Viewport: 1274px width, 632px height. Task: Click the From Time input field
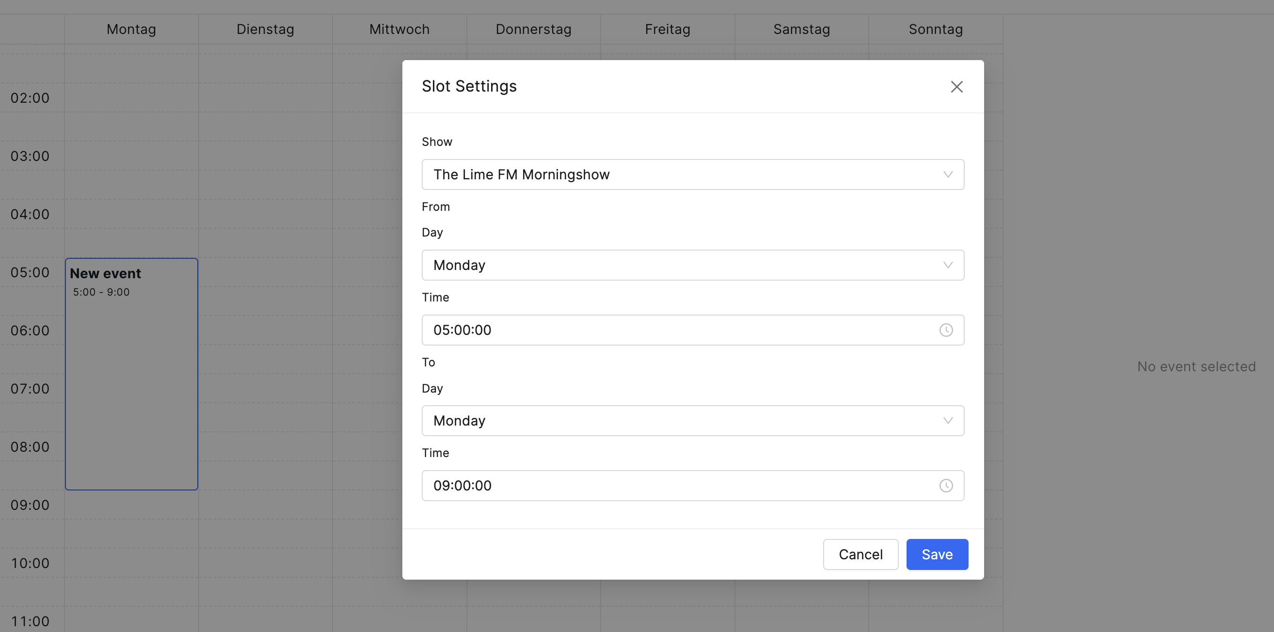pyautogui.click(x=693, y=330)
